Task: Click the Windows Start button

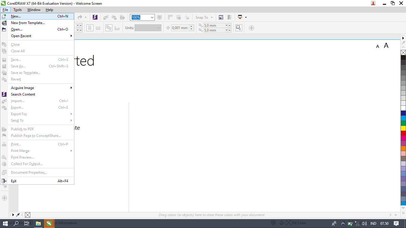Action: (5, 223)
